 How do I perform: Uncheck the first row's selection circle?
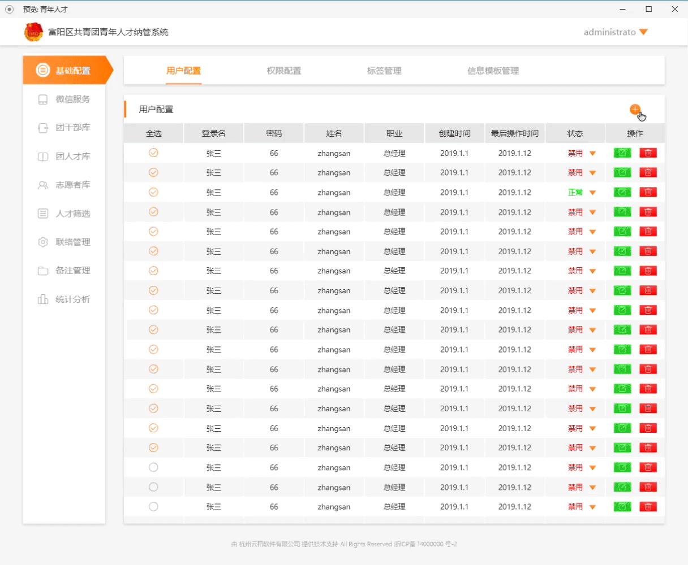[153, 153]
